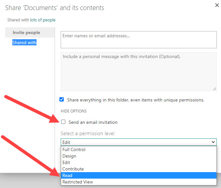Click the 'Share everything in this folder' label text

coord(136,100)
